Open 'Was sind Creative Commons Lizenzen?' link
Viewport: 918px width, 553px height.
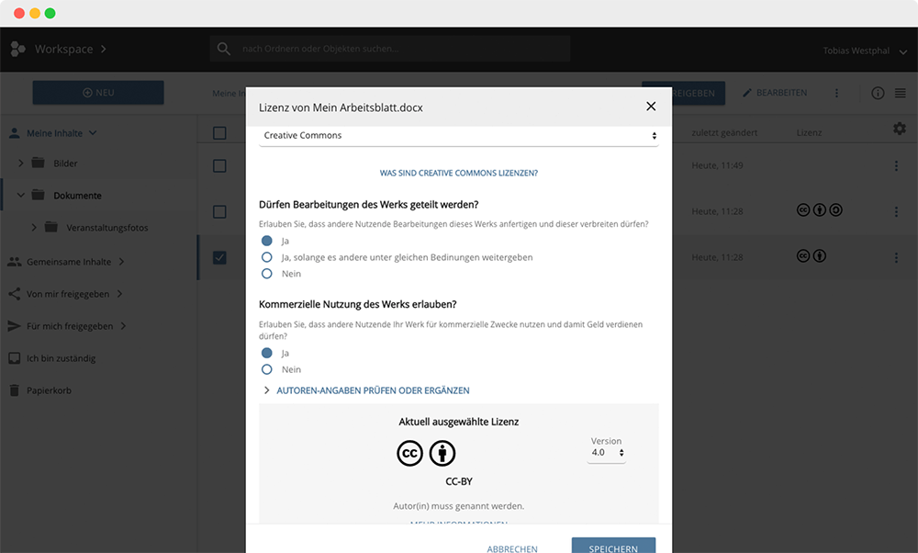pos(458,173)
